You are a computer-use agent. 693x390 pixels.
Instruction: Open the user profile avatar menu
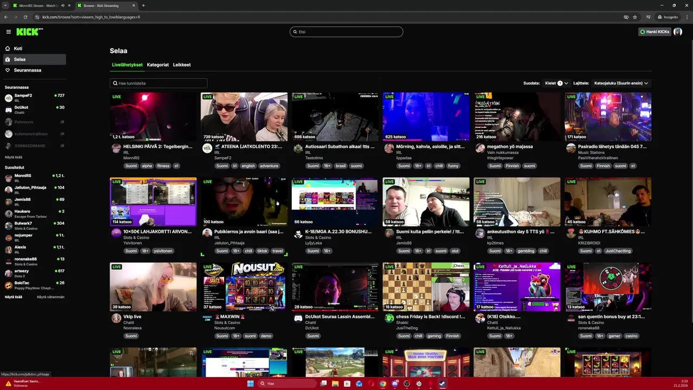point(678,32)
